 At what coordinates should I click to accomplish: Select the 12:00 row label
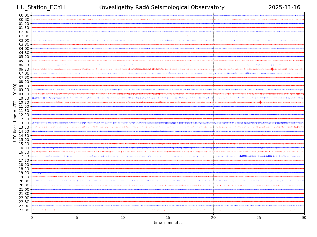(24, 115)
